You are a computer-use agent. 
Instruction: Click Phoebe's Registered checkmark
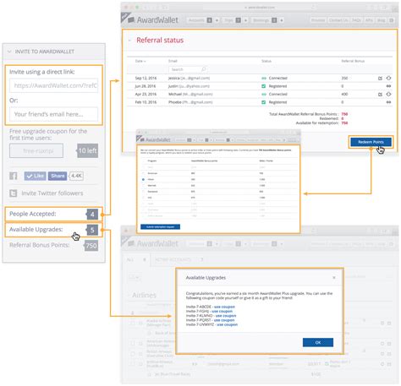tap(264, 102)
